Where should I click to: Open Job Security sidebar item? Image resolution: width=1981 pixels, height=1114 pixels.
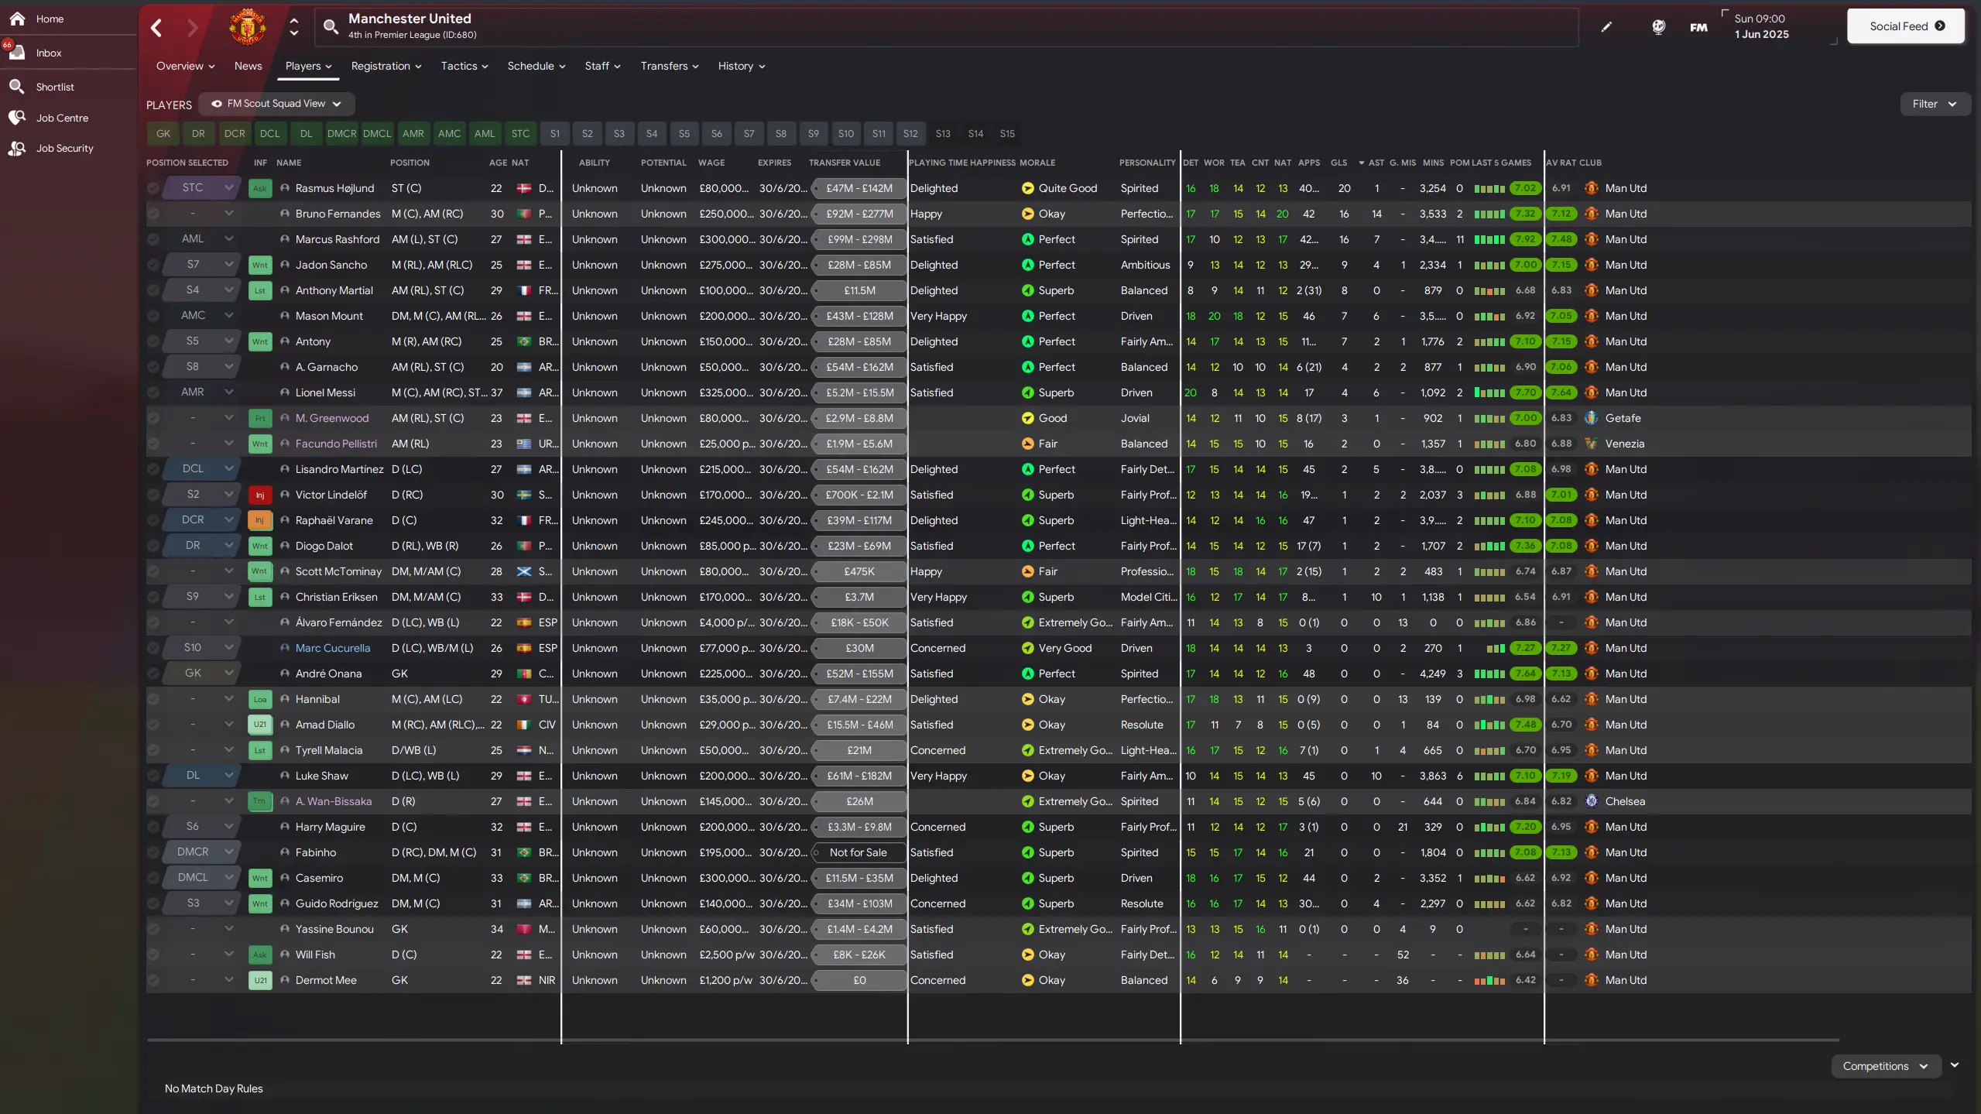coord(64,148)
